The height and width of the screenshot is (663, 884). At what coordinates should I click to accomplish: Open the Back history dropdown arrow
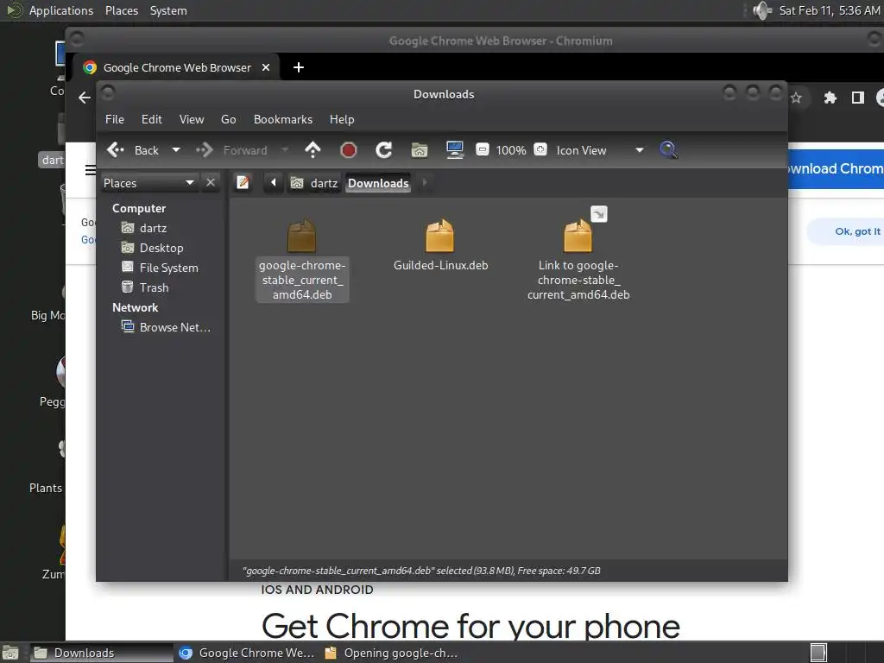pos(176,150)
